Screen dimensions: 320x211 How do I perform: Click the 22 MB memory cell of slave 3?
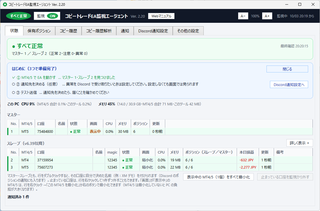(x=176, y=167)
